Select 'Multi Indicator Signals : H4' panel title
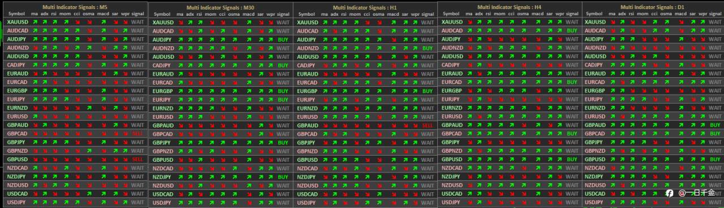 (x=510, y=7)
